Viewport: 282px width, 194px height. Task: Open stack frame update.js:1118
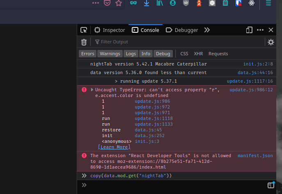point(154,118)
